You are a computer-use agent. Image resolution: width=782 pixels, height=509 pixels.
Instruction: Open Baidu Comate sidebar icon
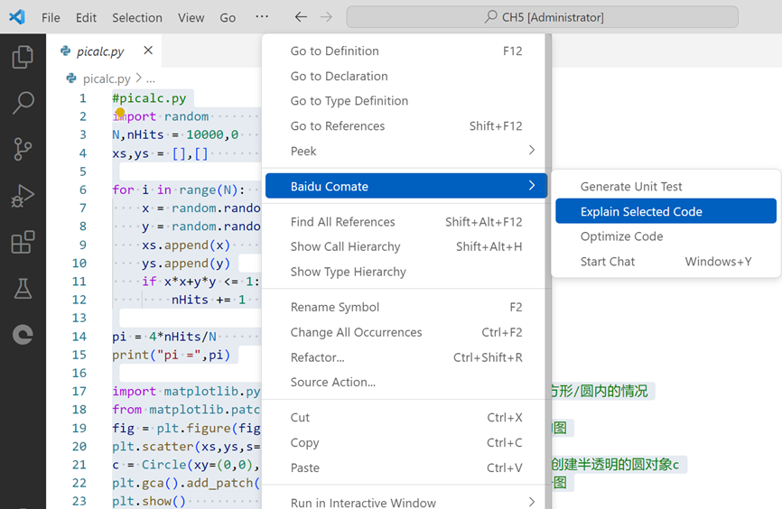[x=23, y=335]
